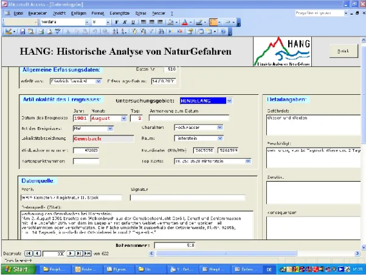Screen dimensions: 366x276
Task: Open the Raum dropdown
Action: pos(220,139)
